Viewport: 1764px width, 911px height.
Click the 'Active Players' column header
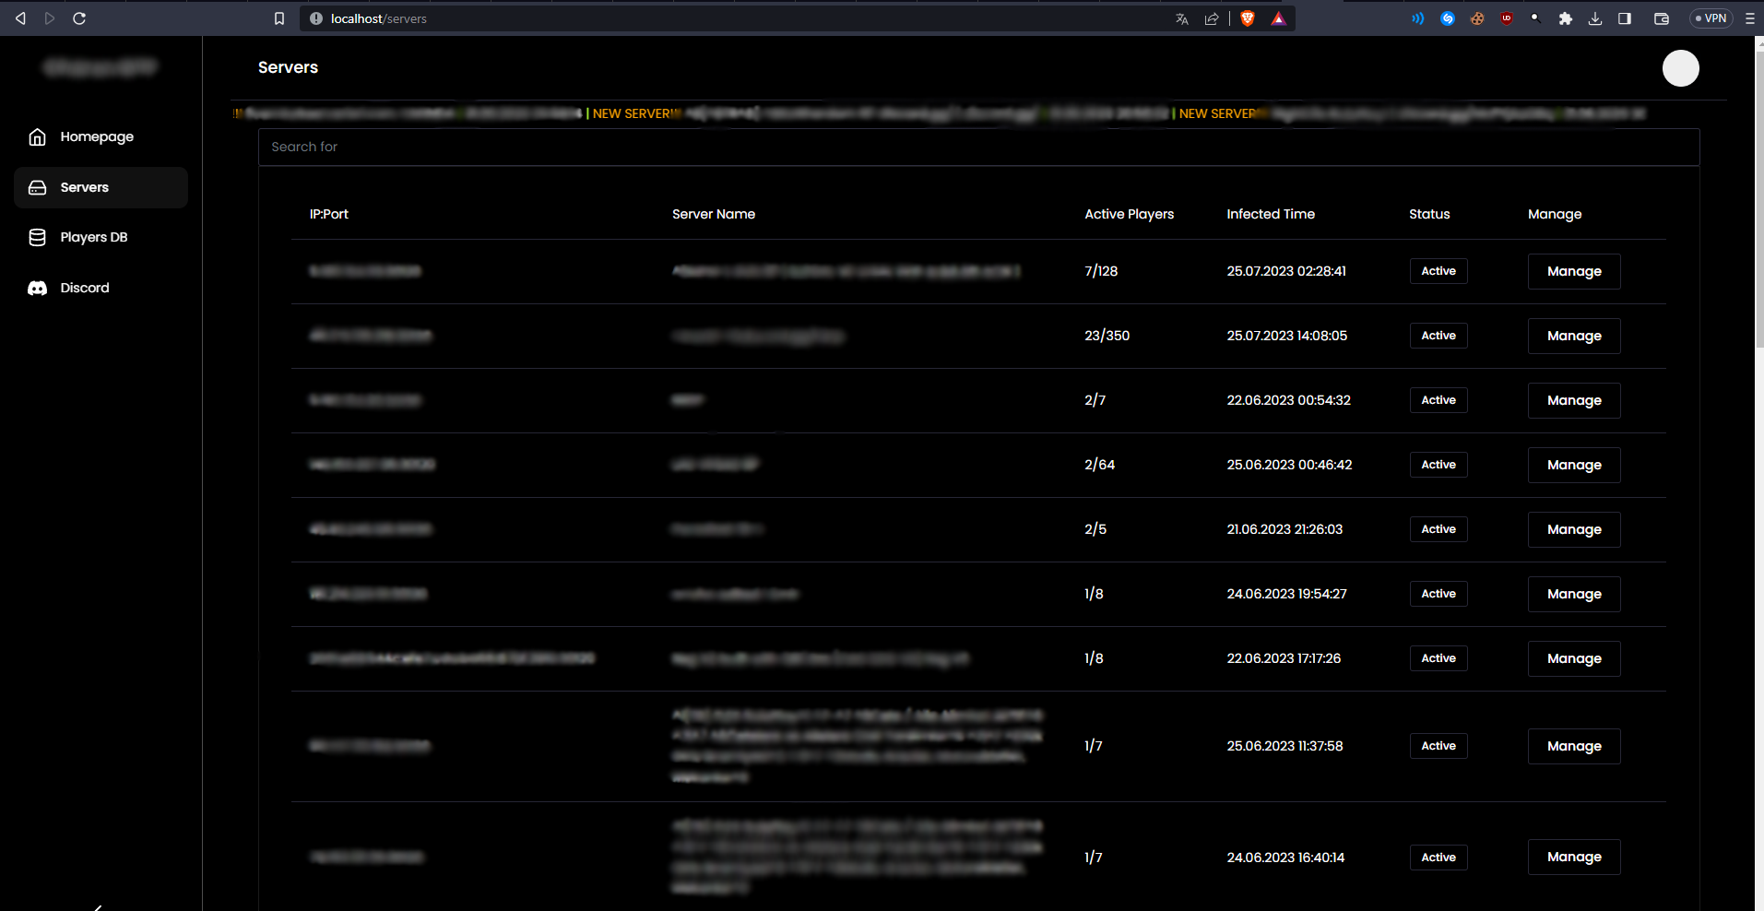[x=1130, y=214]
